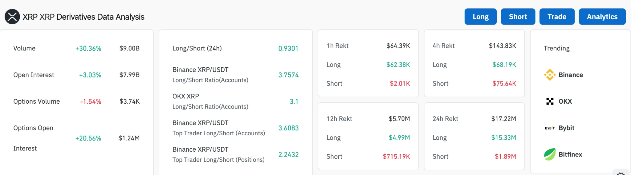Viewport: 631px width, 175px height.
Task: Open the Trade button
Action: 557,17
